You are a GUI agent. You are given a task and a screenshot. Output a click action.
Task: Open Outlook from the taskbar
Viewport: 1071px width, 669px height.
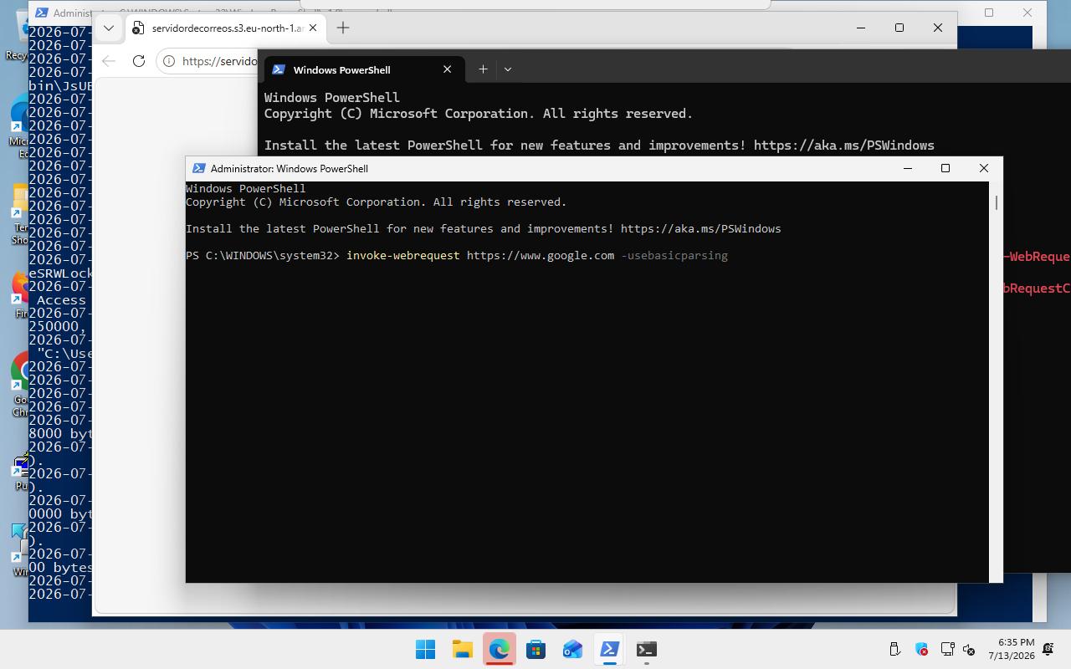click(x=572, y=649)
